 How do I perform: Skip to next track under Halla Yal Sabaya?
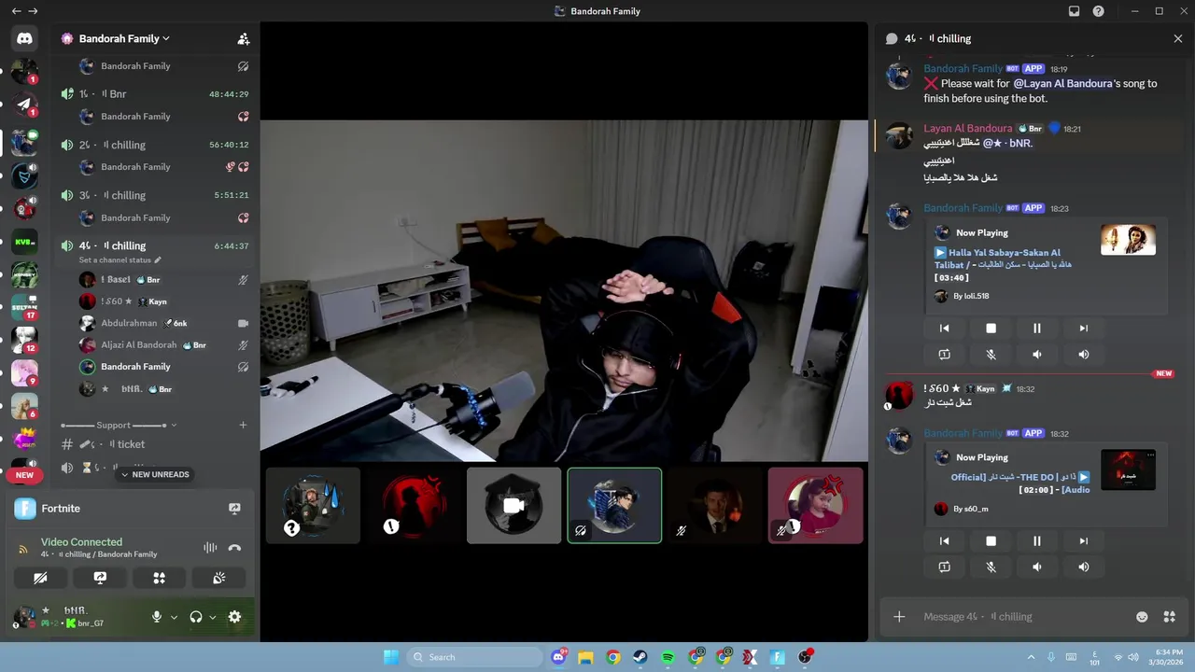click(x=1083, y=329)
